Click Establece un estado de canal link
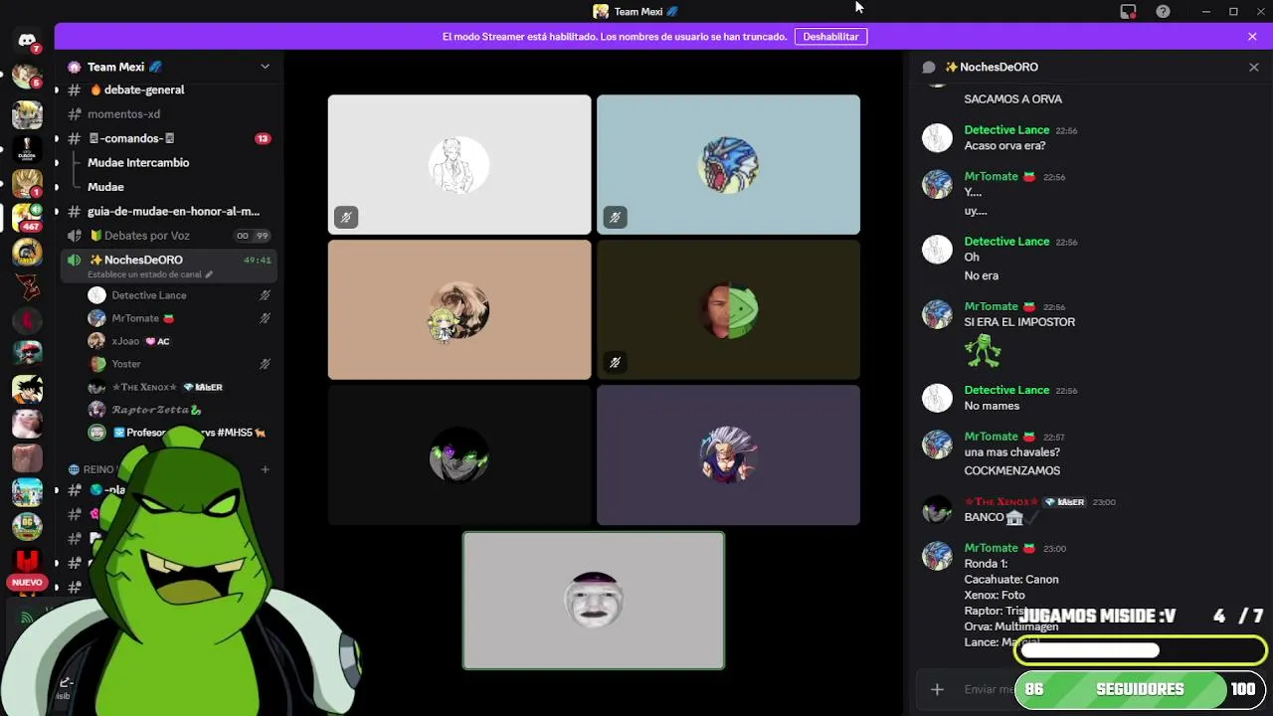 coord(144,274)
